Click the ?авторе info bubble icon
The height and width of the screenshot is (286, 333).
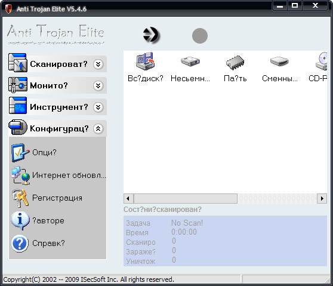point(20,221)
